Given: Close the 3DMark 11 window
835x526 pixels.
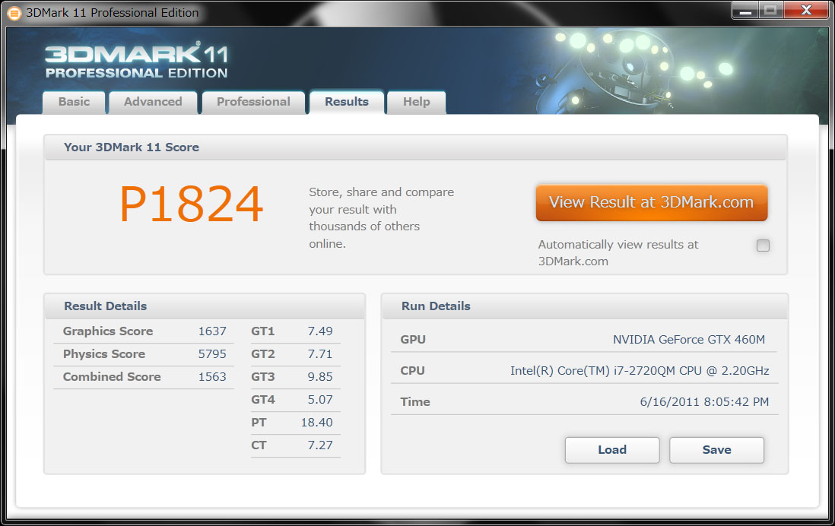Looking at the screenshot, I should pos(807,11).
